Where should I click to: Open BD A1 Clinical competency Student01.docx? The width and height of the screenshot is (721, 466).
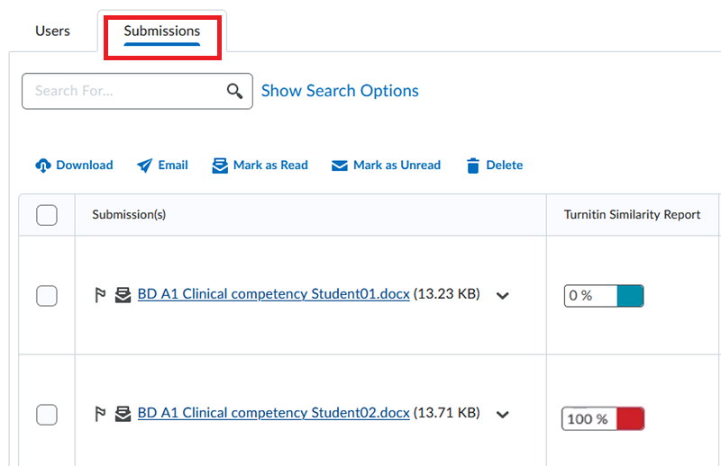click(273, 294)
